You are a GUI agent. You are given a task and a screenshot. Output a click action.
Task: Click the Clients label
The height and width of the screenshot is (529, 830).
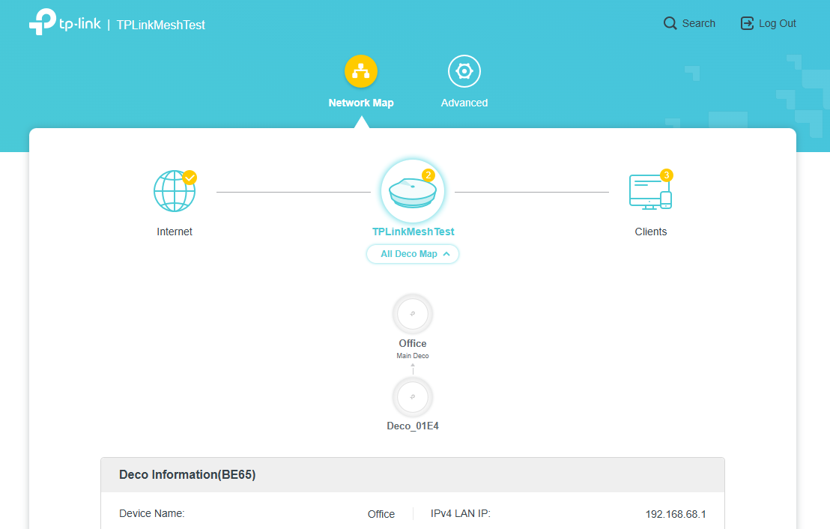coord(650,232)
